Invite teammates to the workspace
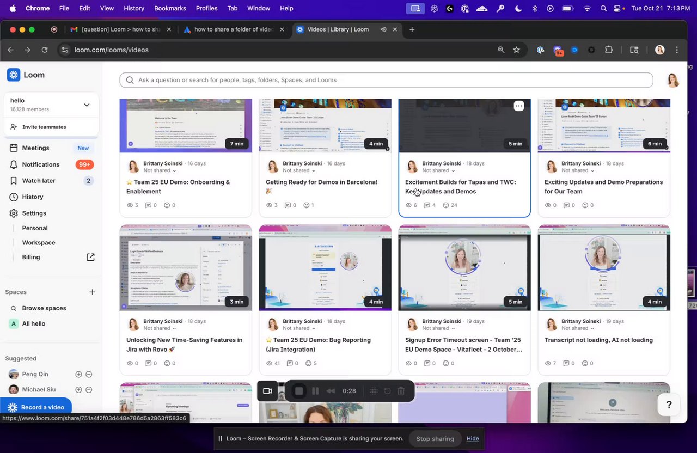This screenshot has height=453, width=697. point(38,127)
